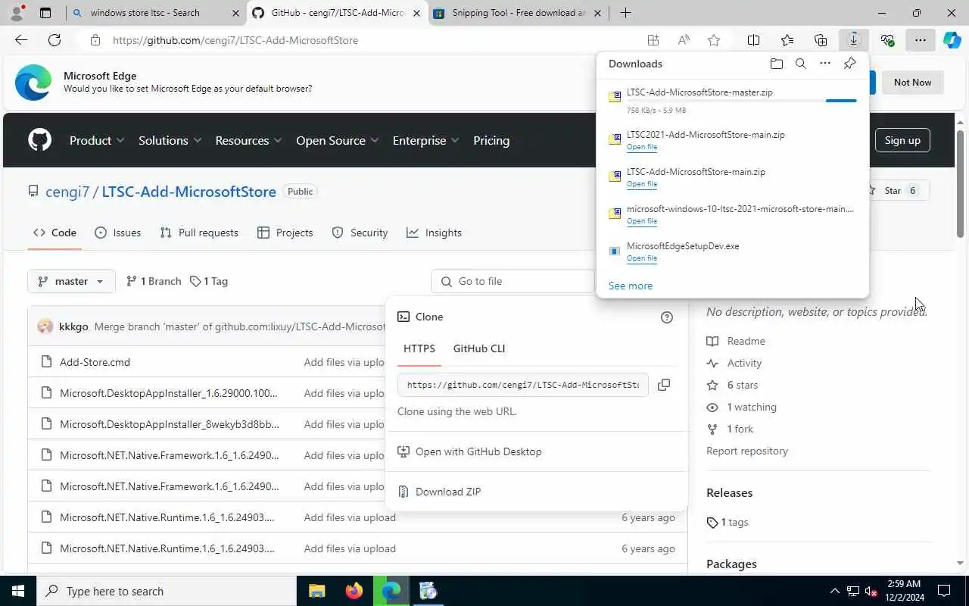This screenshot has width=969, height=606.
Task: Click the Go to file search field
Action: 513,281
